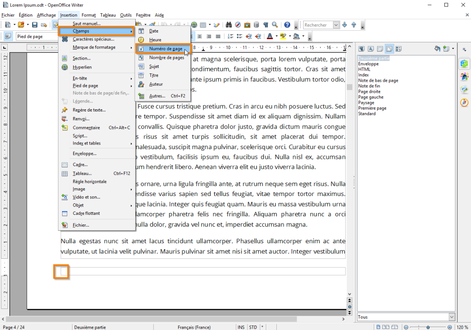Open Find & Replace binoculars icon
471x330 pixels.
tap(229, 25)
